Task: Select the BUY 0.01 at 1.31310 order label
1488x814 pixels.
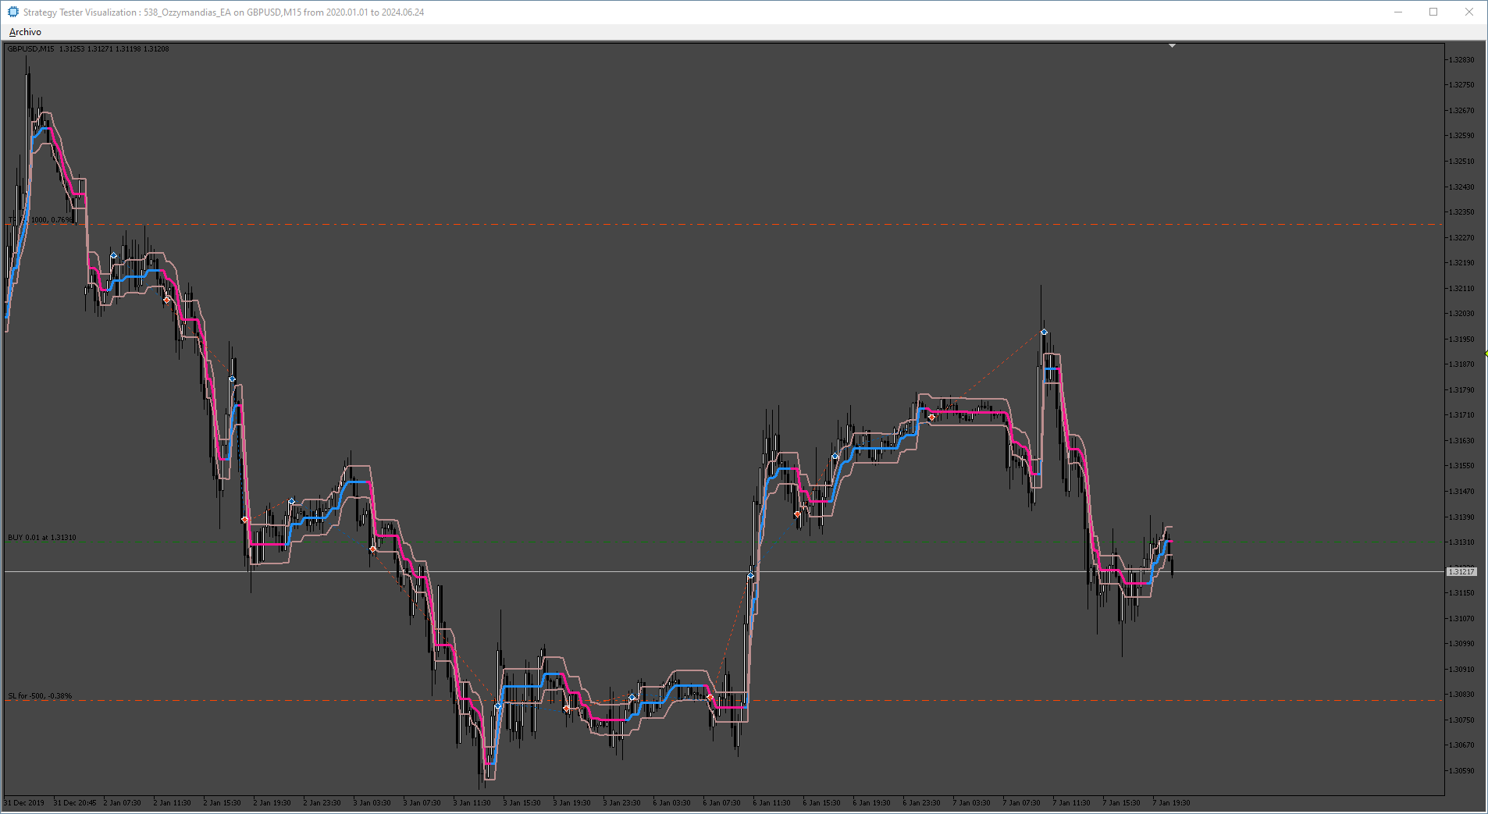Action: pyautogui.click(x=42, y=538)
